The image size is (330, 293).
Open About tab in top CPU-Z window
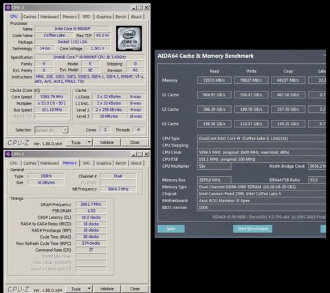(136, 17)
